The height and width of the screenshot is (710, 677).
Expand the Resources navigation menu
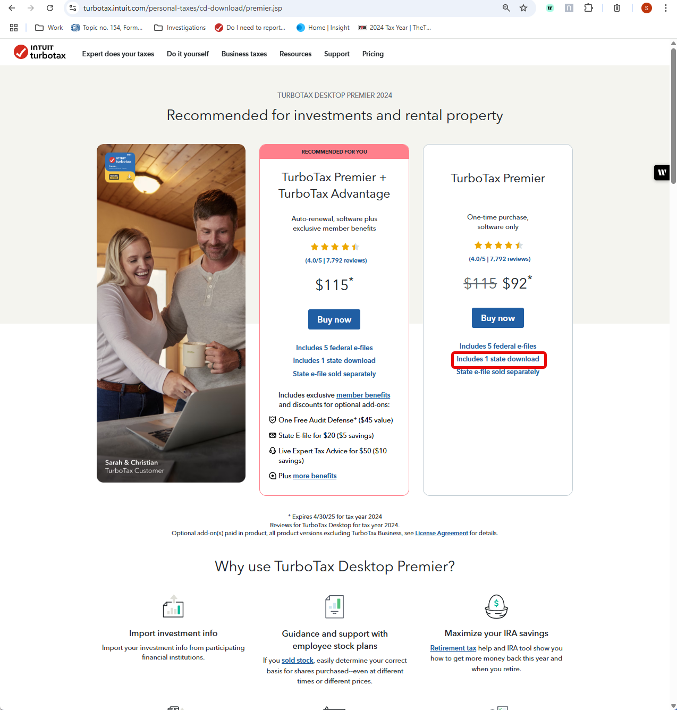point(295,54)
